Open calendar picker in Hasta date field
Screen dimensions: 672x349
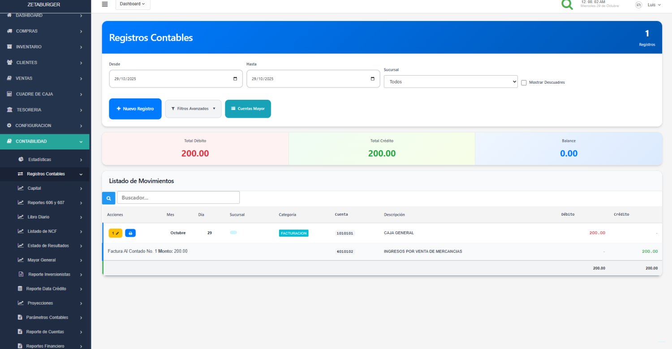pyautogui.click(x=373, y=79)
